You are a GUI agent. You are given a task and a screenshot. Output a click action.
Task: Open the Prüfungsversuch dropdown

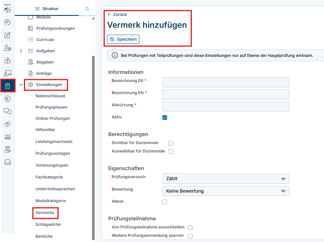[x=226, y=179]
